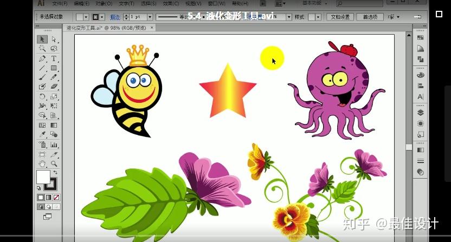Open the style dropdown in control bar
The width and height of the screenshot is (451, 242).
318,17
